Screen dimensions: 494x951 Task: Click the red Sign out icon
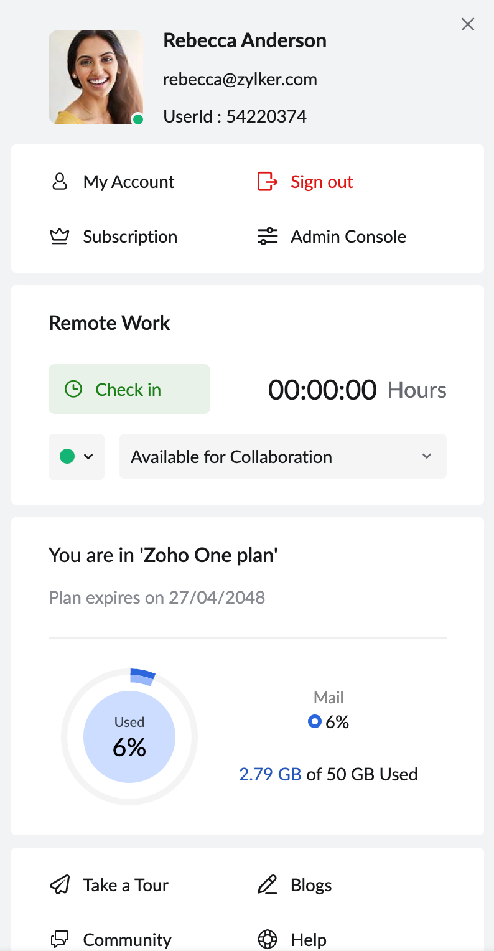[x=268, y=182]
